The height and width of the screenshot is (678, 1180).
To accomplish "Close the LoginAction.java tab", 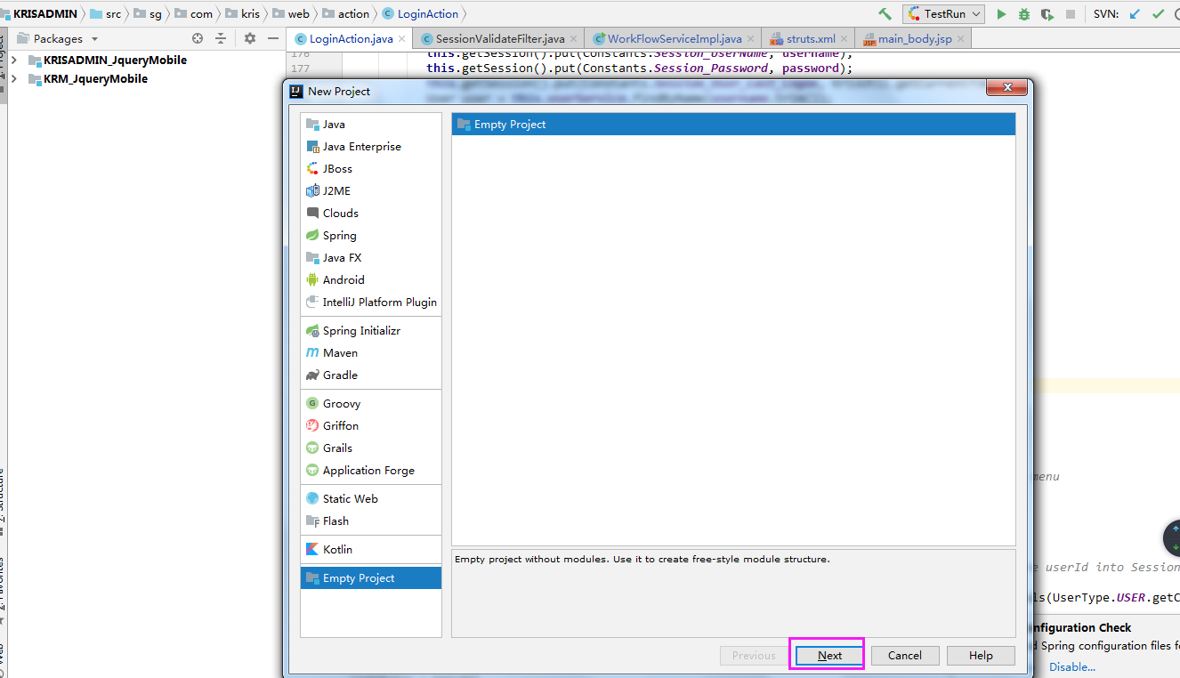I will [x=402, y=39].
